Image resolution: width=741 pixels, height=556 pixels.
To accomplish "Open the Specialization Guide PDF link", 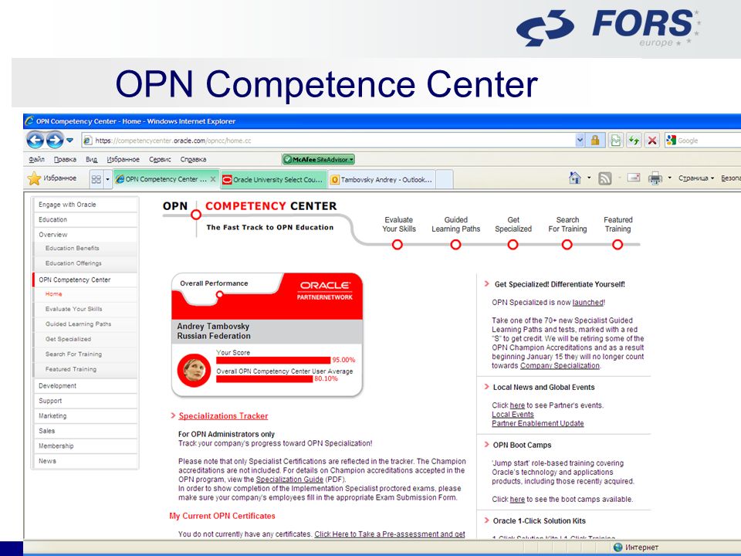I will tap(289, 480).
